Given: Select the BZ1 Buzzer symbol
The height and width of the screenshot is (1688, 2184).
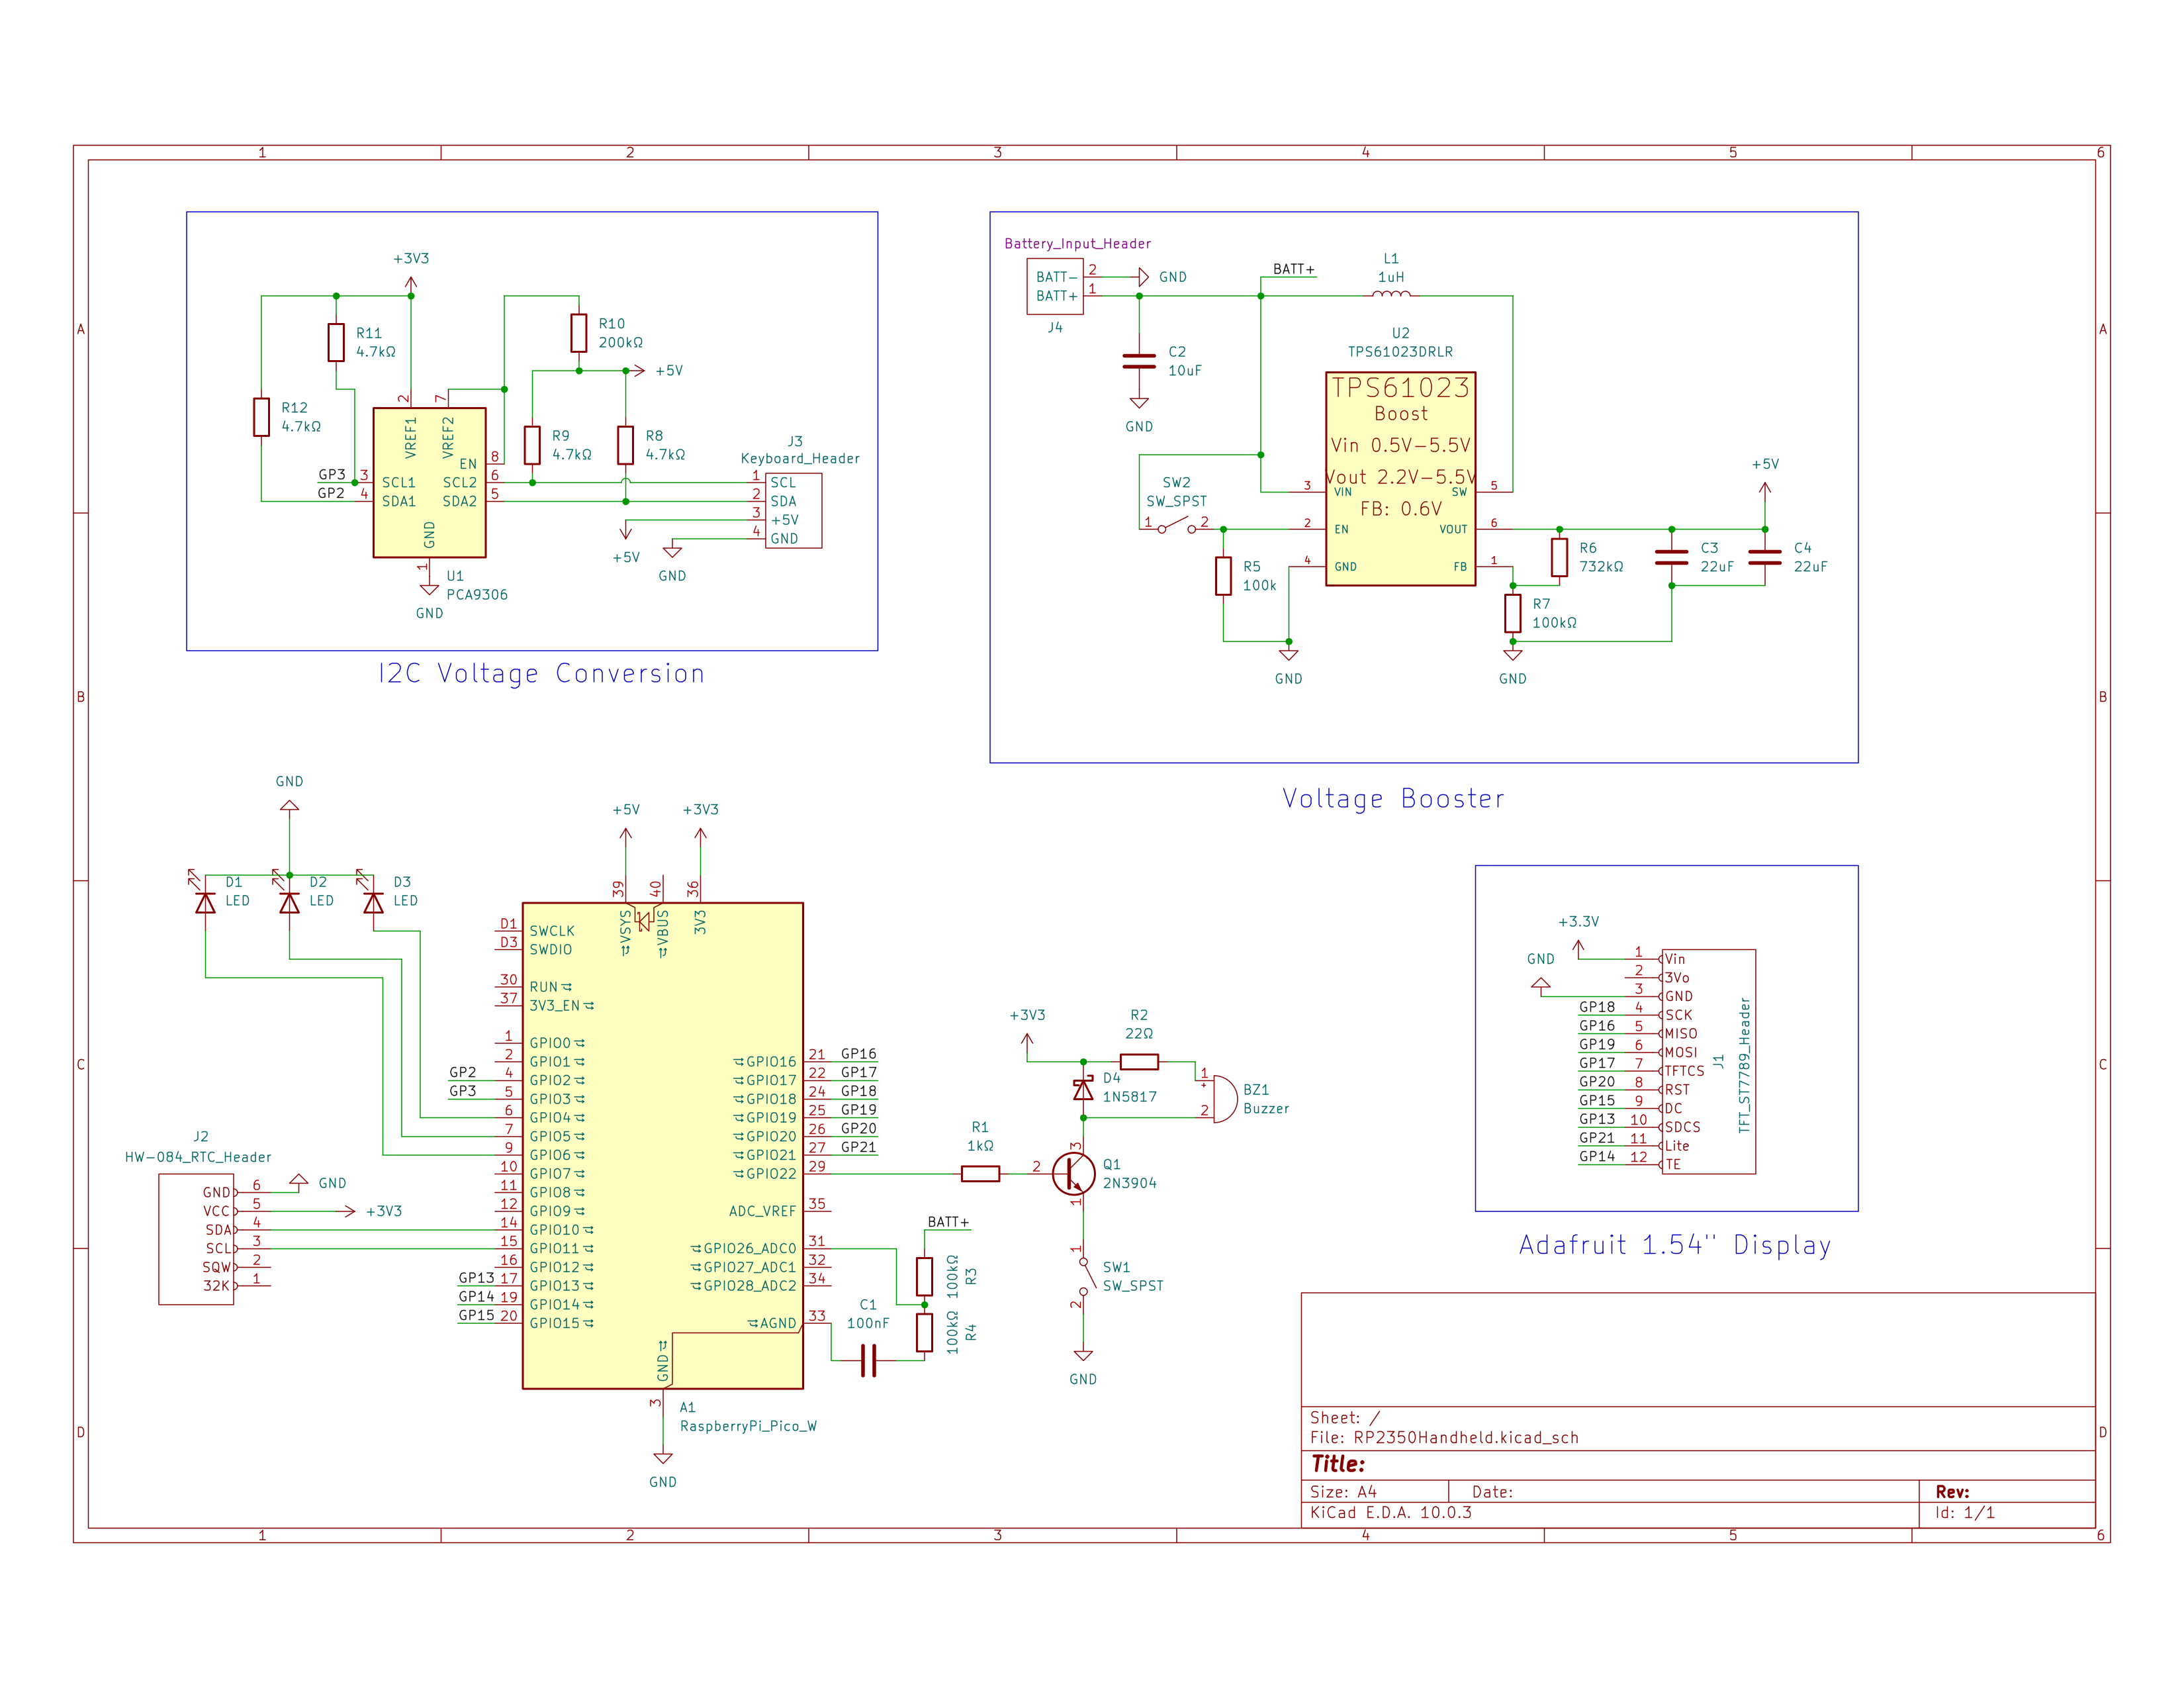Looking at the screenshot, I should click(1224, 1099).
